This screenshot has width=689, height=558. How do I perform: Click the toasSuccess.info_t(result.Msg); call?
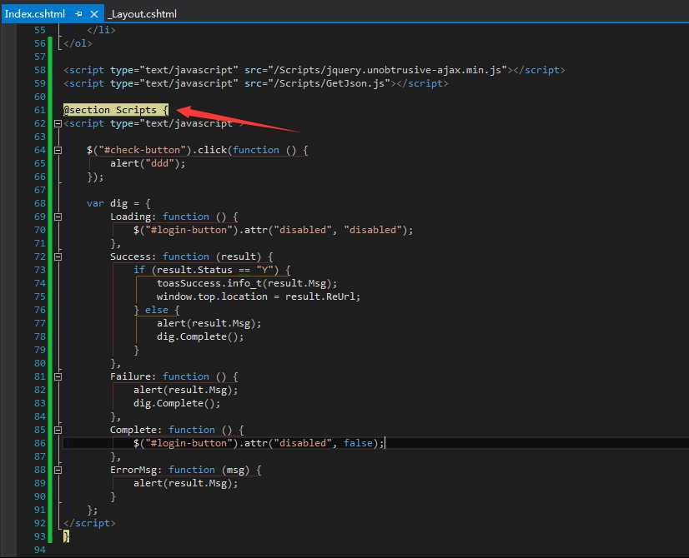click(247, 283)
